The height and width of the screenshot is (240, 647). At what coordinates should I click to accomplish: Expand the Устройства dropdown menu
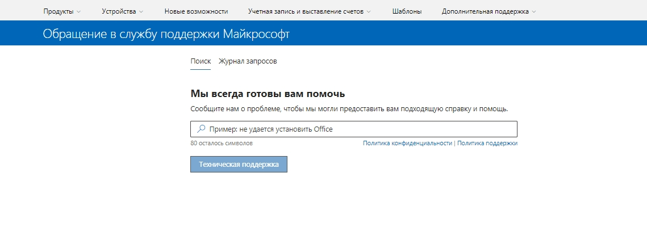pos(123,11)
